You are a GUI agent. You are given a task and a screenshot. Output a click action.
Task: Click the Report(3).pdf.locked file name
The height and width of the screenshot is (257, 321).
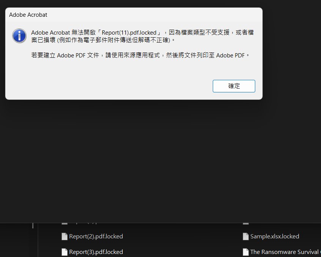click(96, 252)
